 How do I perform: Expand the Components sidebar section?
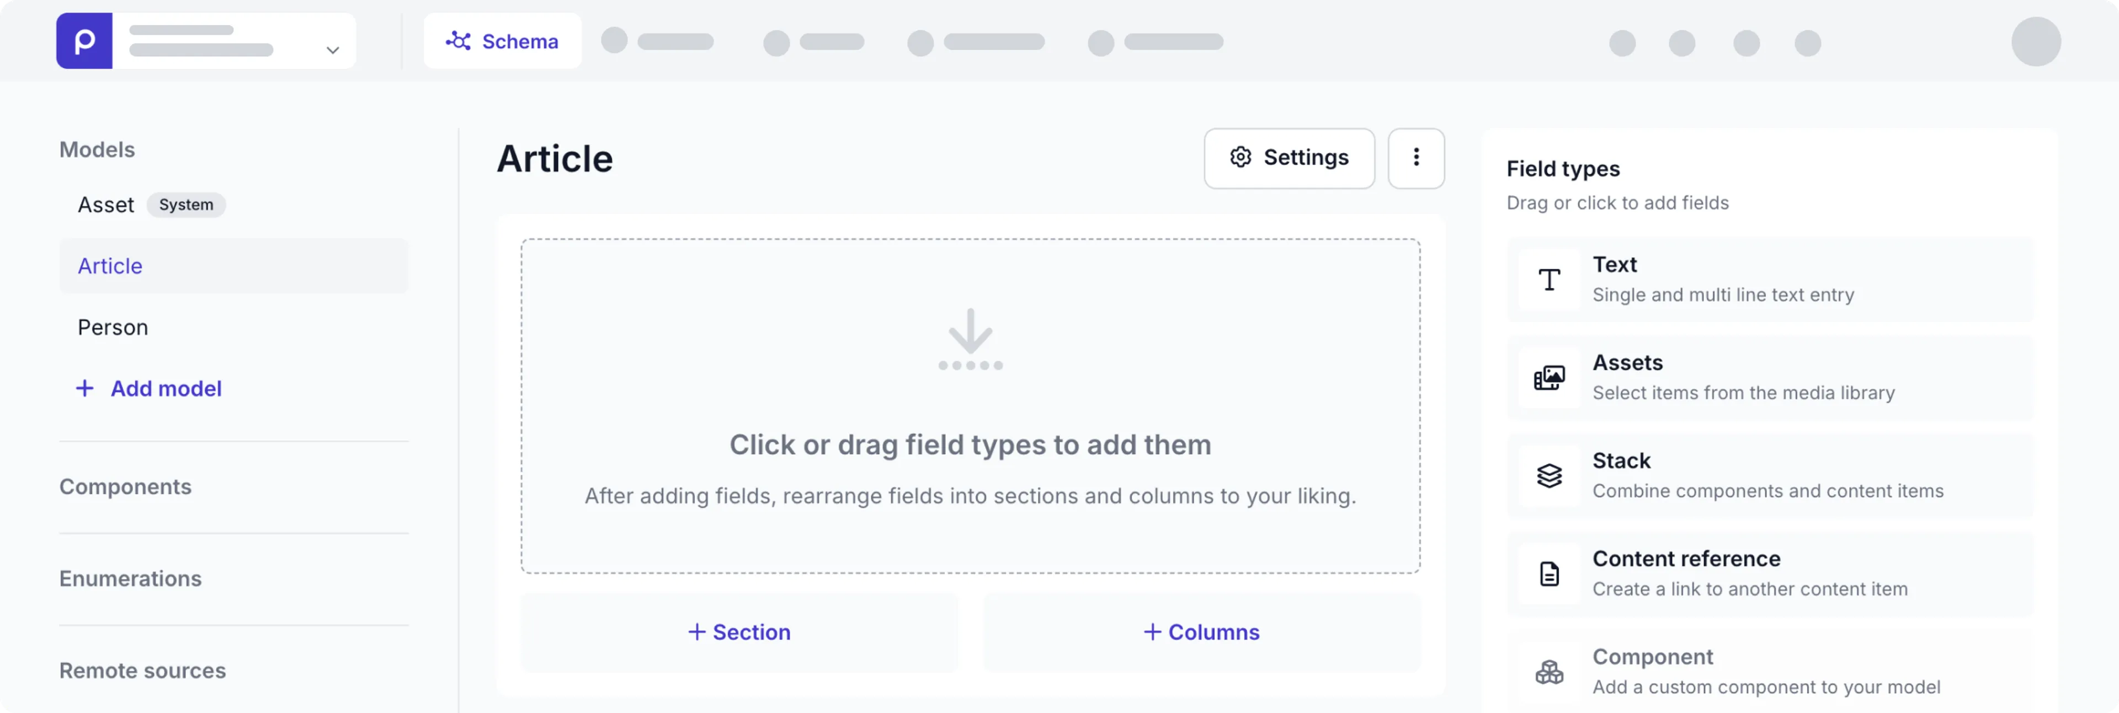click(x=125, y=487)
